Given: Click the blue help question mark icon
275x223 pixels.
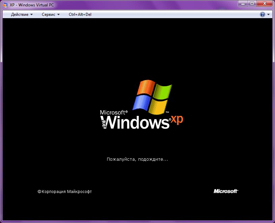Looking at the screenshot, I should (x=263, y=14).
